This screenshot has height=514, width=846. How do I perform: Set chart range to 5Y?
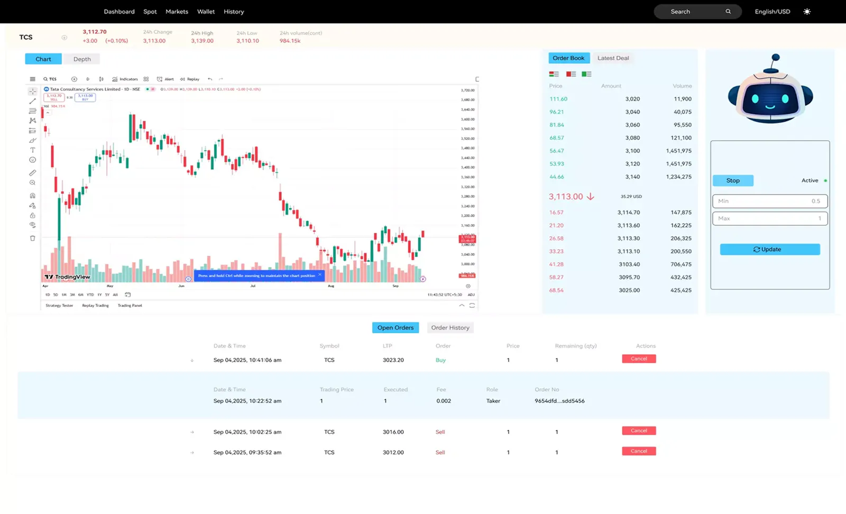pyautogui.click(x=107, y=295)
